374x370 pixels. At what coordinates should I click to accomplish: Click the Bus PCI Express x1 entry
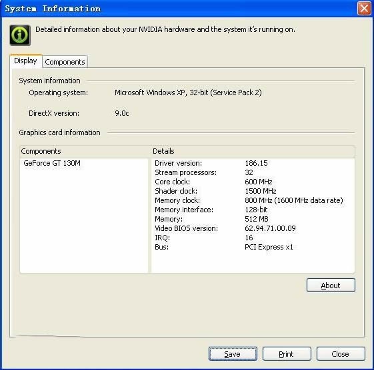[x=253, y=247]
